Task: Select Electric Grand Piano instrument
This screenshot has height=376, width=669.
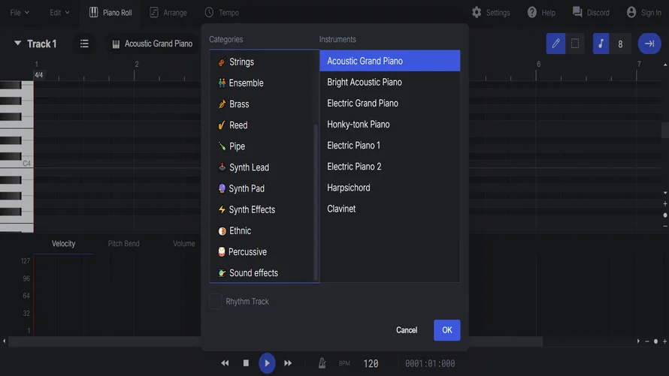Action: click(x=389, y=103)
